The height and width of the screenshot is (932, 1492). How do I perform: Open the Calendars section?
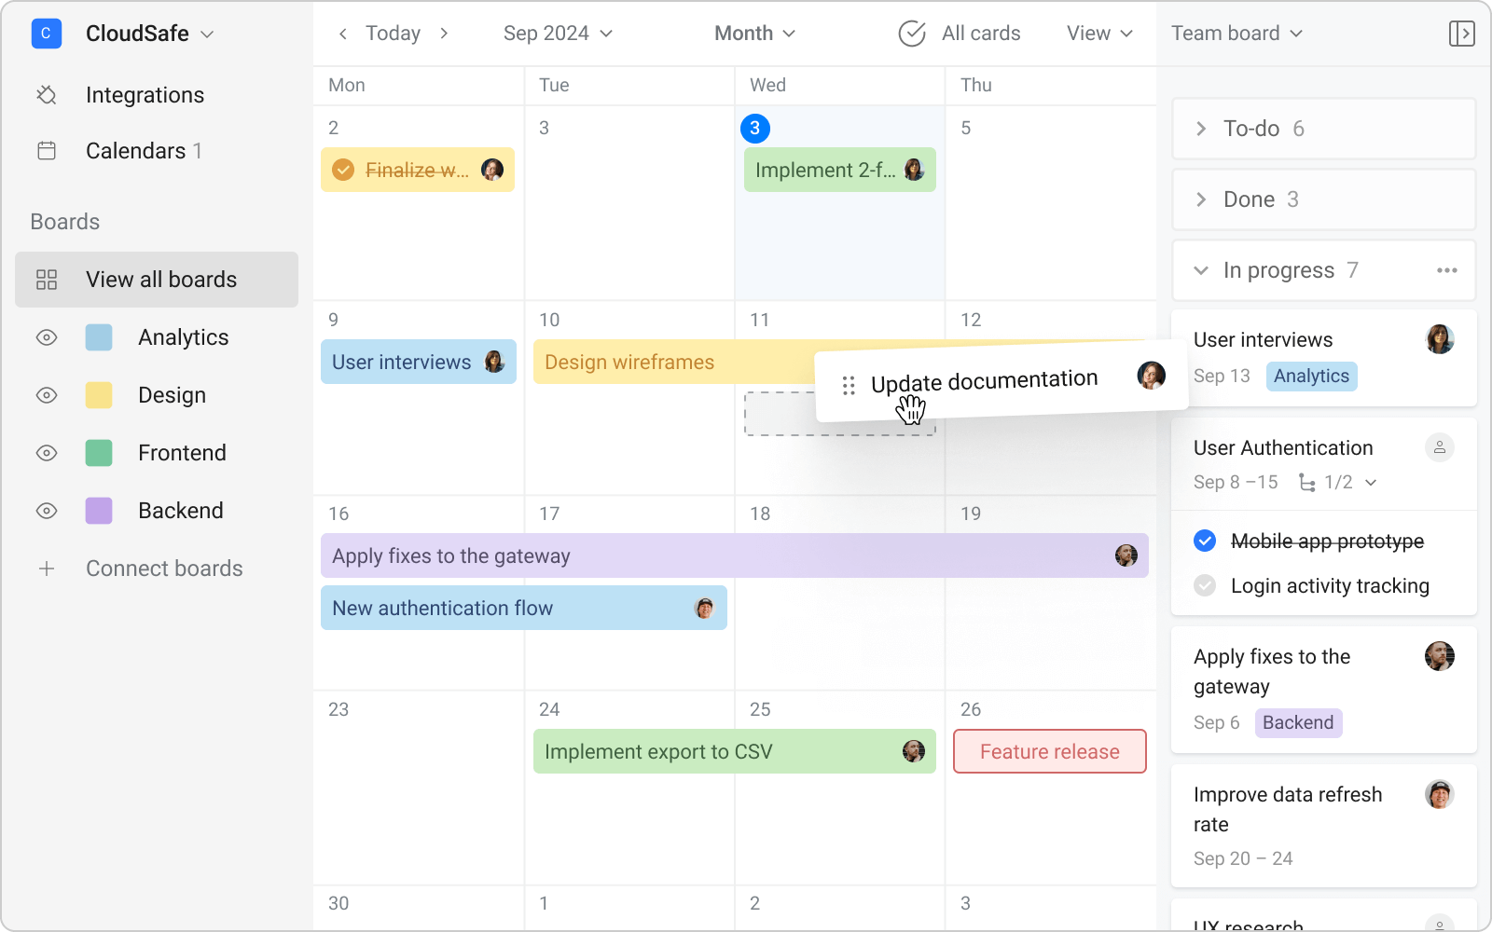(x=134, y=150)
